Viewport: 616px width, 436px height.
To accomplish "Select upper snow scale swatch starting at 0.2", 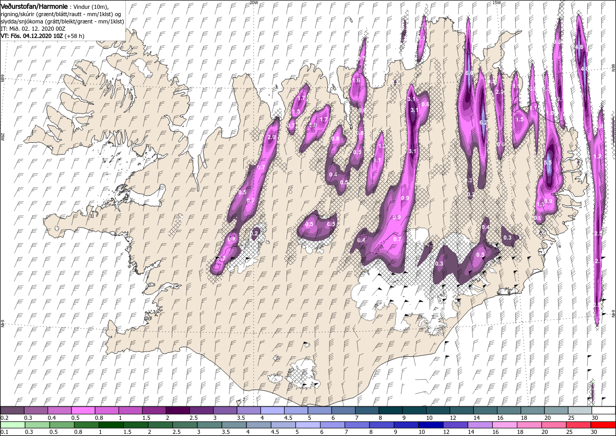I will (x=13, y=410).
